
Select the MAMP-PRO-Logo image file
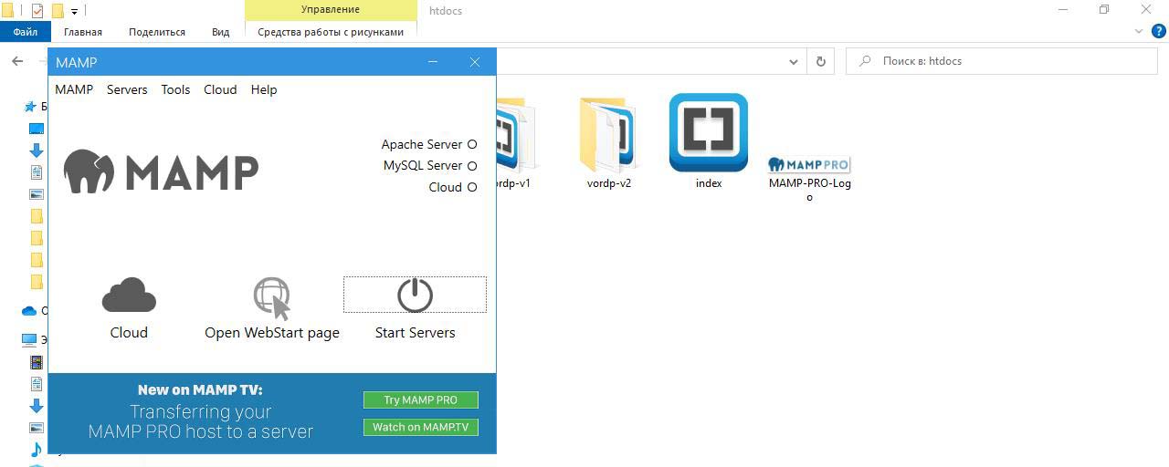tap(808, 165)
